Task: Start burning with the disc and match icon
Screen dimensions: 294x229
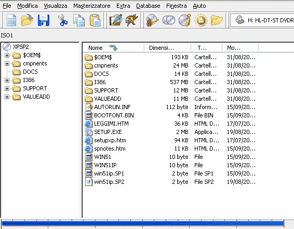Action: click(153, 20)
